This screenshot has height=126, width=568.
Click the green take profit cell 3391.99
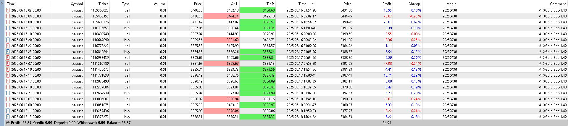pyautogui.click(x=258, y=93)
